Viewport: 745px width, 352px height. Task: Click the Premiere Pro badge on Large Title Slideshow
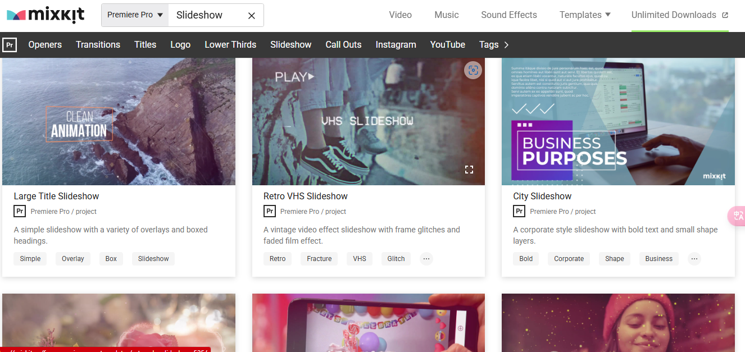(20, 211)
